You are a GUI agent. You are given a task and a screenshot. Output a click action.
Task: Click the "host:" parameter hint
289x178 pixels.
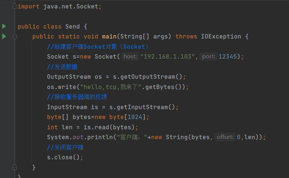point(130,56)
